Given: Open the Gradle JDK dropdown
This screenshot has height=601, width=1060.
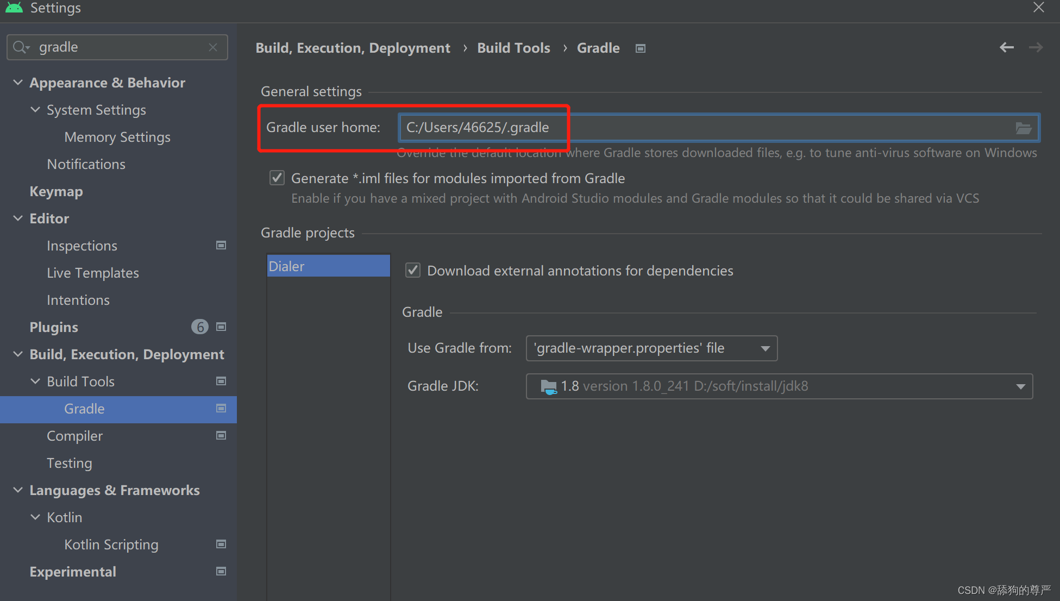Looking at the screenshot, I should 779,386.
